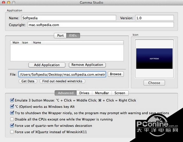This screenshot has width=183, height=142.
Task: Click the Copyright field with mac.softpedia.com
Action: tap(101, 25)
